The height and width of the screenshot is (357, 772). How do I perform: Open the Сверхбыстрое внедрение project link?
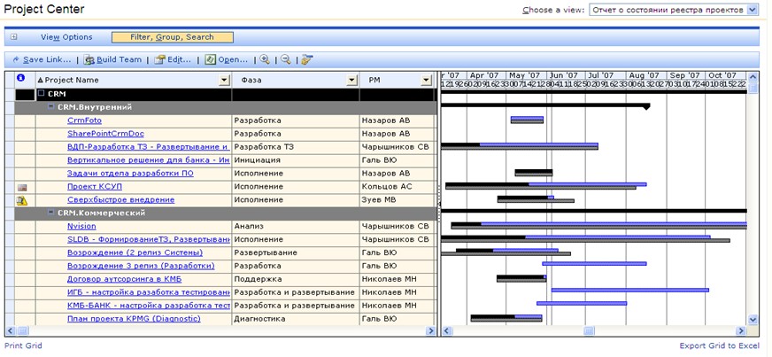(121, 200)
